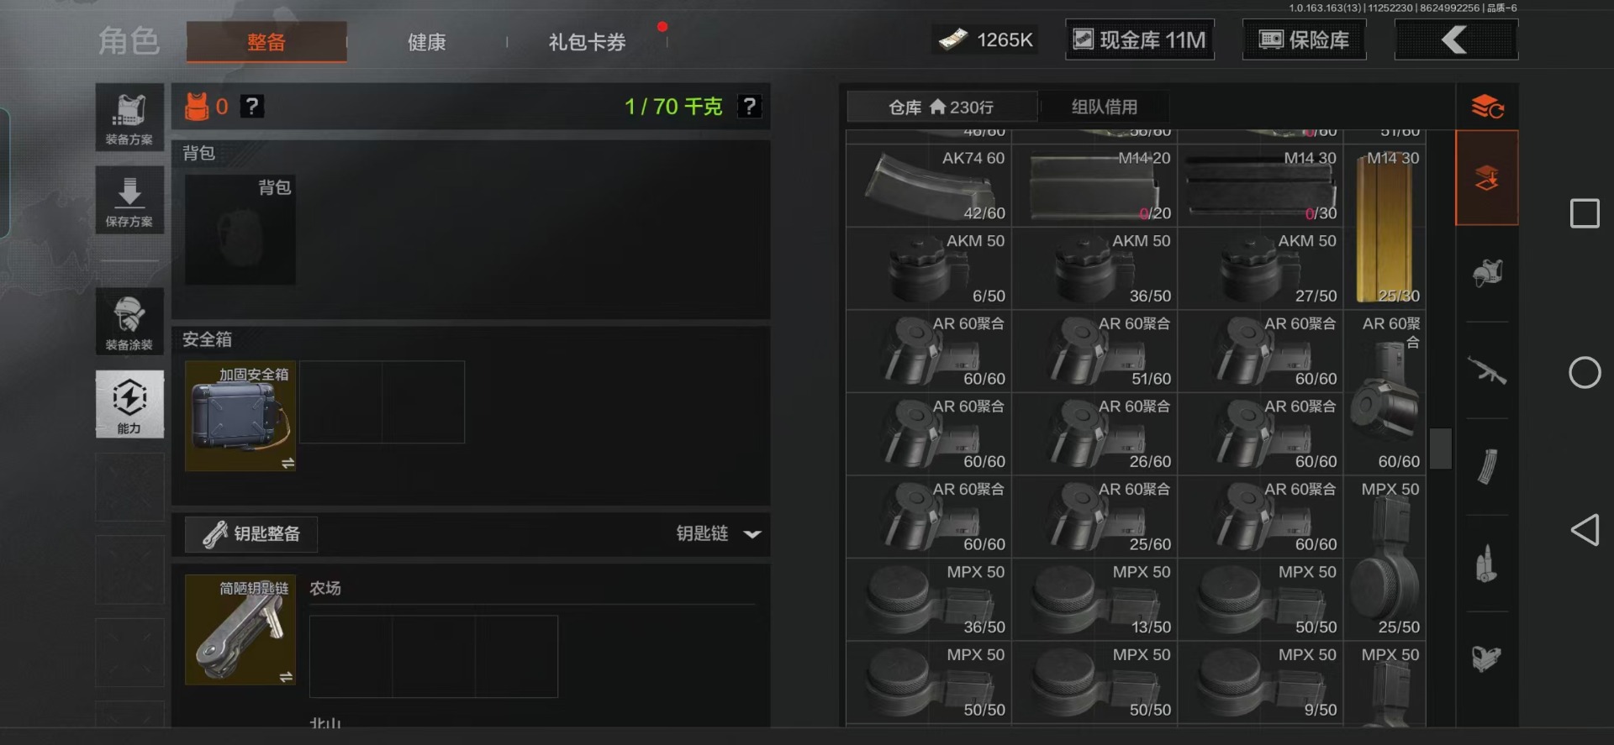Expand the 钥匙链 dropdown
Screen dimensions: 1614x745
coord(752,534)
